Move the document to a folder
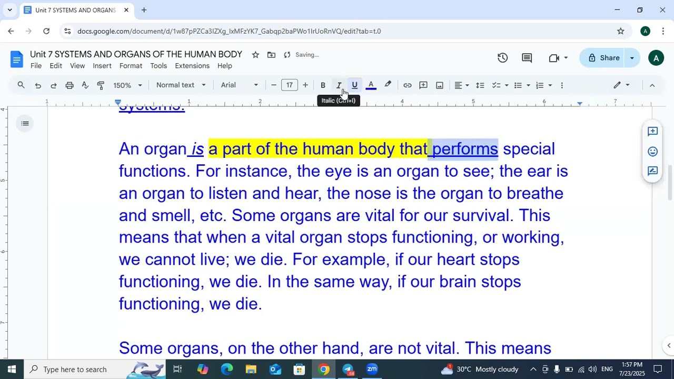 pos(271,55)
